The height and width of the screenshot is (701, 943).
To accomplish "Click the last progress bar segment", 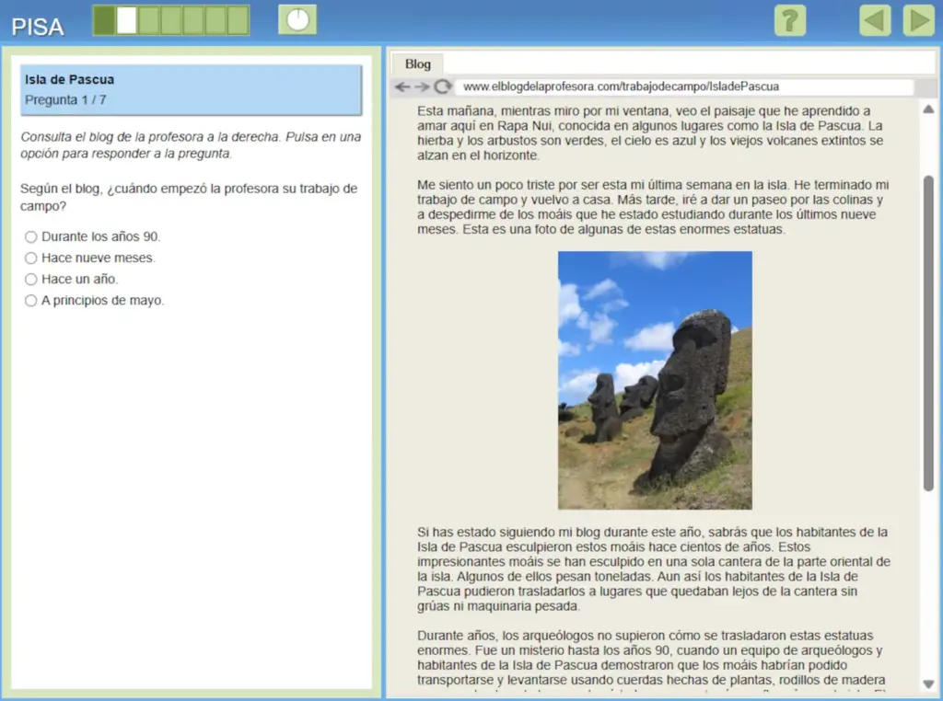I will coord(239,20).
